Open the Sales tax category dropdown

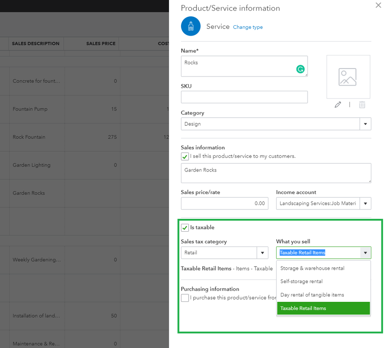point(263,253)
